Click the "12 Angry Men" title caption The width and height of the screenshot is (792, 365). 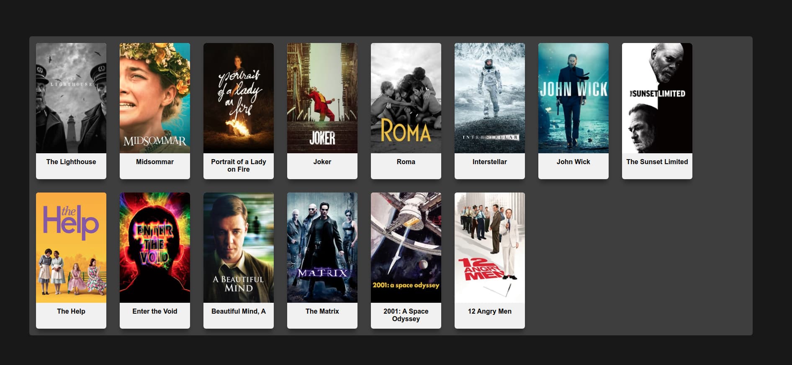pyautogui.click(x=490, y=312)
